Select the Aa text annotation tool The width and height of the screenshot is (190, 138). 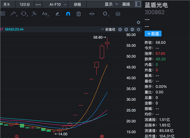[45, 14]
